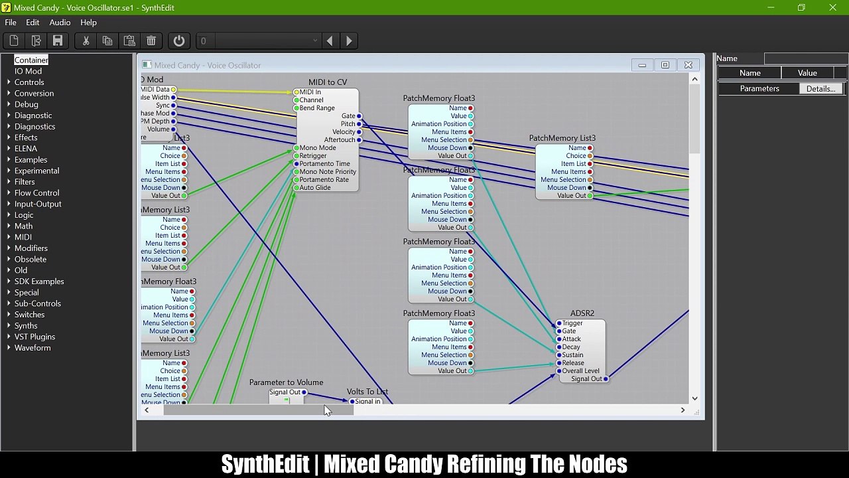
Task: Click the ADSR2 Trigger input pin
Action: point(559,323)
